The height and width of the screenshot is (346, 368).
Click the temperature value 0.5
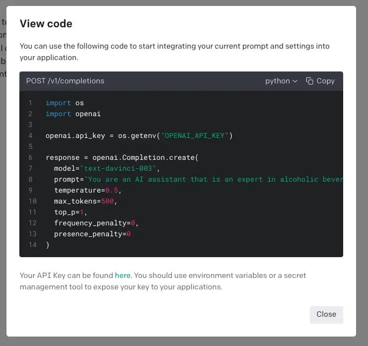111,191
